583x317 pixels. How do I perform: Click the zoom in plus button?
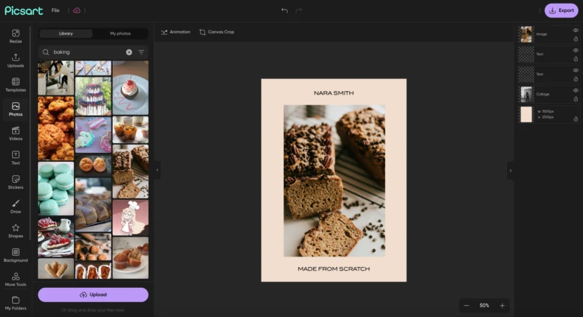(502, 305)
